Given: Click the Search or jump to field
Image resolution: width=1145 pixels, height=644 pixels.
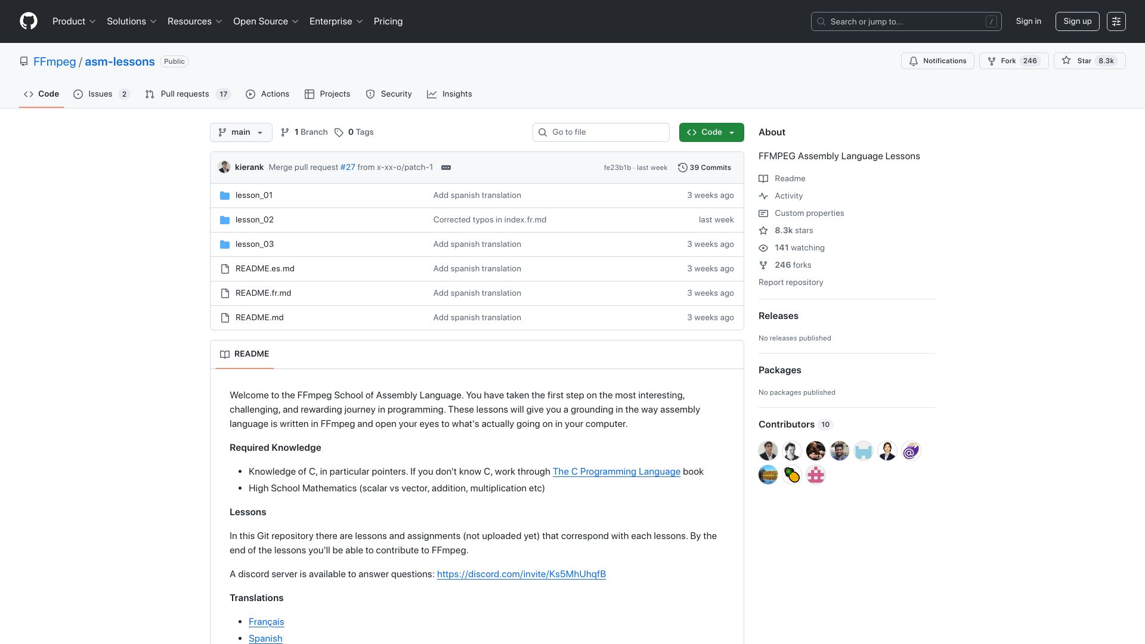Looking at the screenshot, I should [x=906, y=21].
